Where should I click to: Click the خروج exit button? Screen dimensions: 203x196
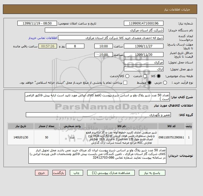[x=42, y=173]
